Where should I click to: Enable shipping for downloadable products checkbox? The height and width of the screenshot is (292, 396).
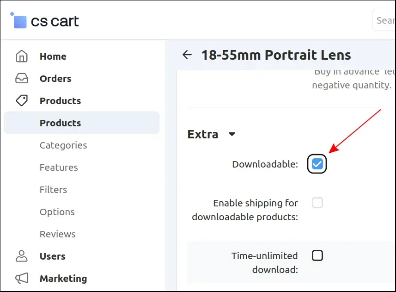(x=317, y=203)
